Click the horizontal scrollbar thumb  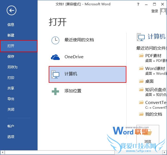(x=60, y=152)
